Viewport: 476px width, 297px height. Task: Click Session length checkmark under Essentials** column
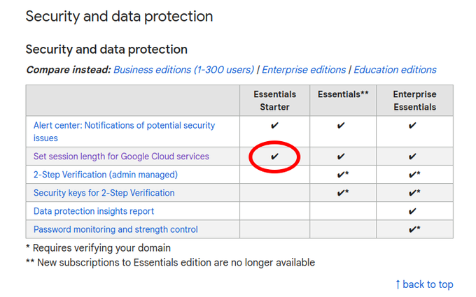tap(341, 157)
